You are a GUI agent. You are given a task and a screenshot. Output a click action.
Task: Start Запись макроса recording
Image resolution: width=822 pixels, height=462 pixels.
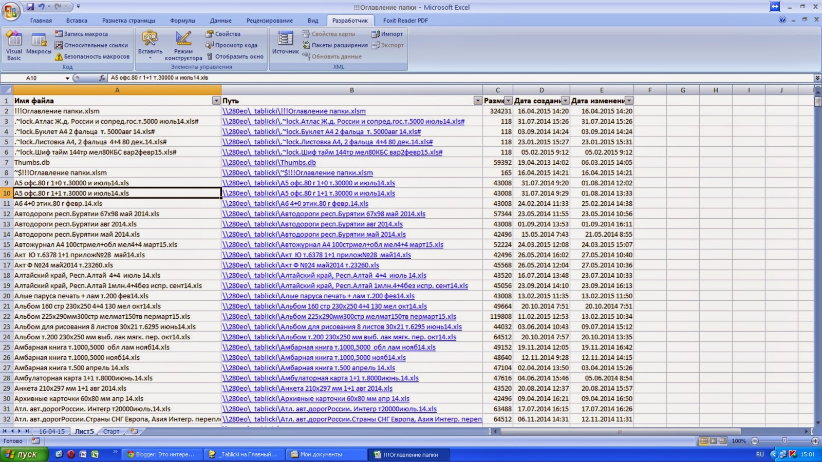(81, 34)
